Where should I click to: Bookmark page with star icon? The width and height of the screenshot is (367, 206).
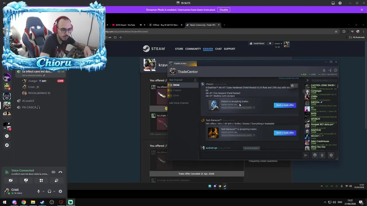coord(336,31)
